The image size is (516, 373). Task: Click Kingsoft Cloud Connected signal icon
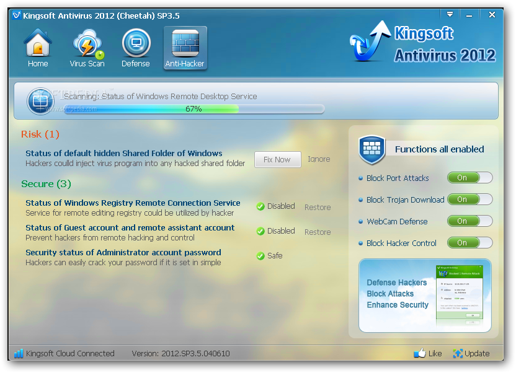point(19,353)
